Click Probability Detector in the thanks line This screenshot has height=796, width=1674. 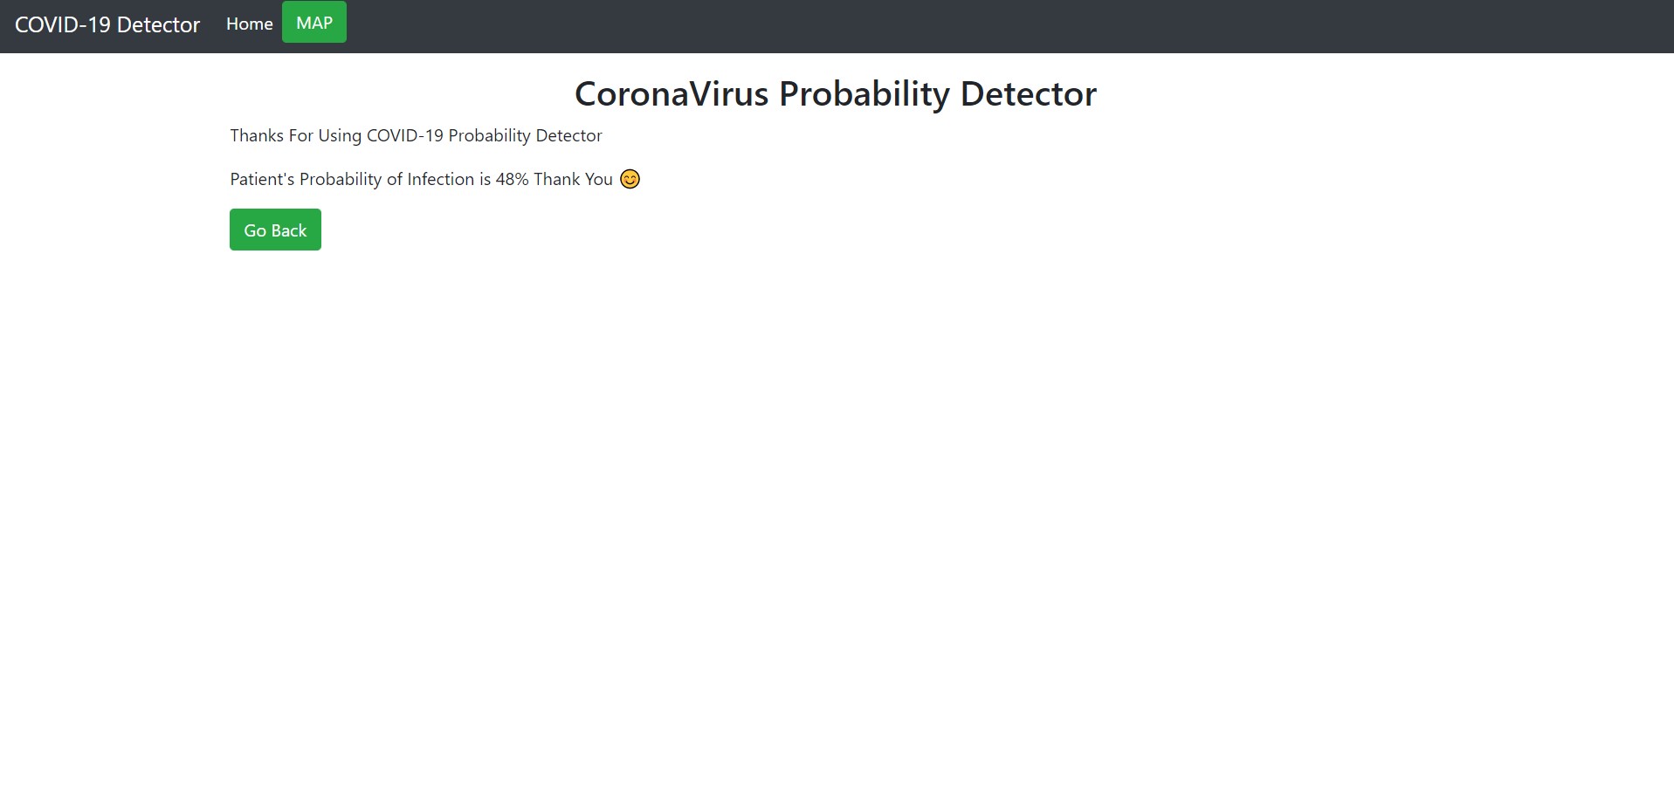pos(525,135)
